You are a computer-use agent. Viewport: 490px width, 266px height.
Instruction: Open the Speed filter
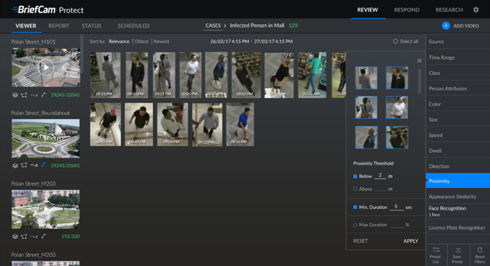click(458, 135)
